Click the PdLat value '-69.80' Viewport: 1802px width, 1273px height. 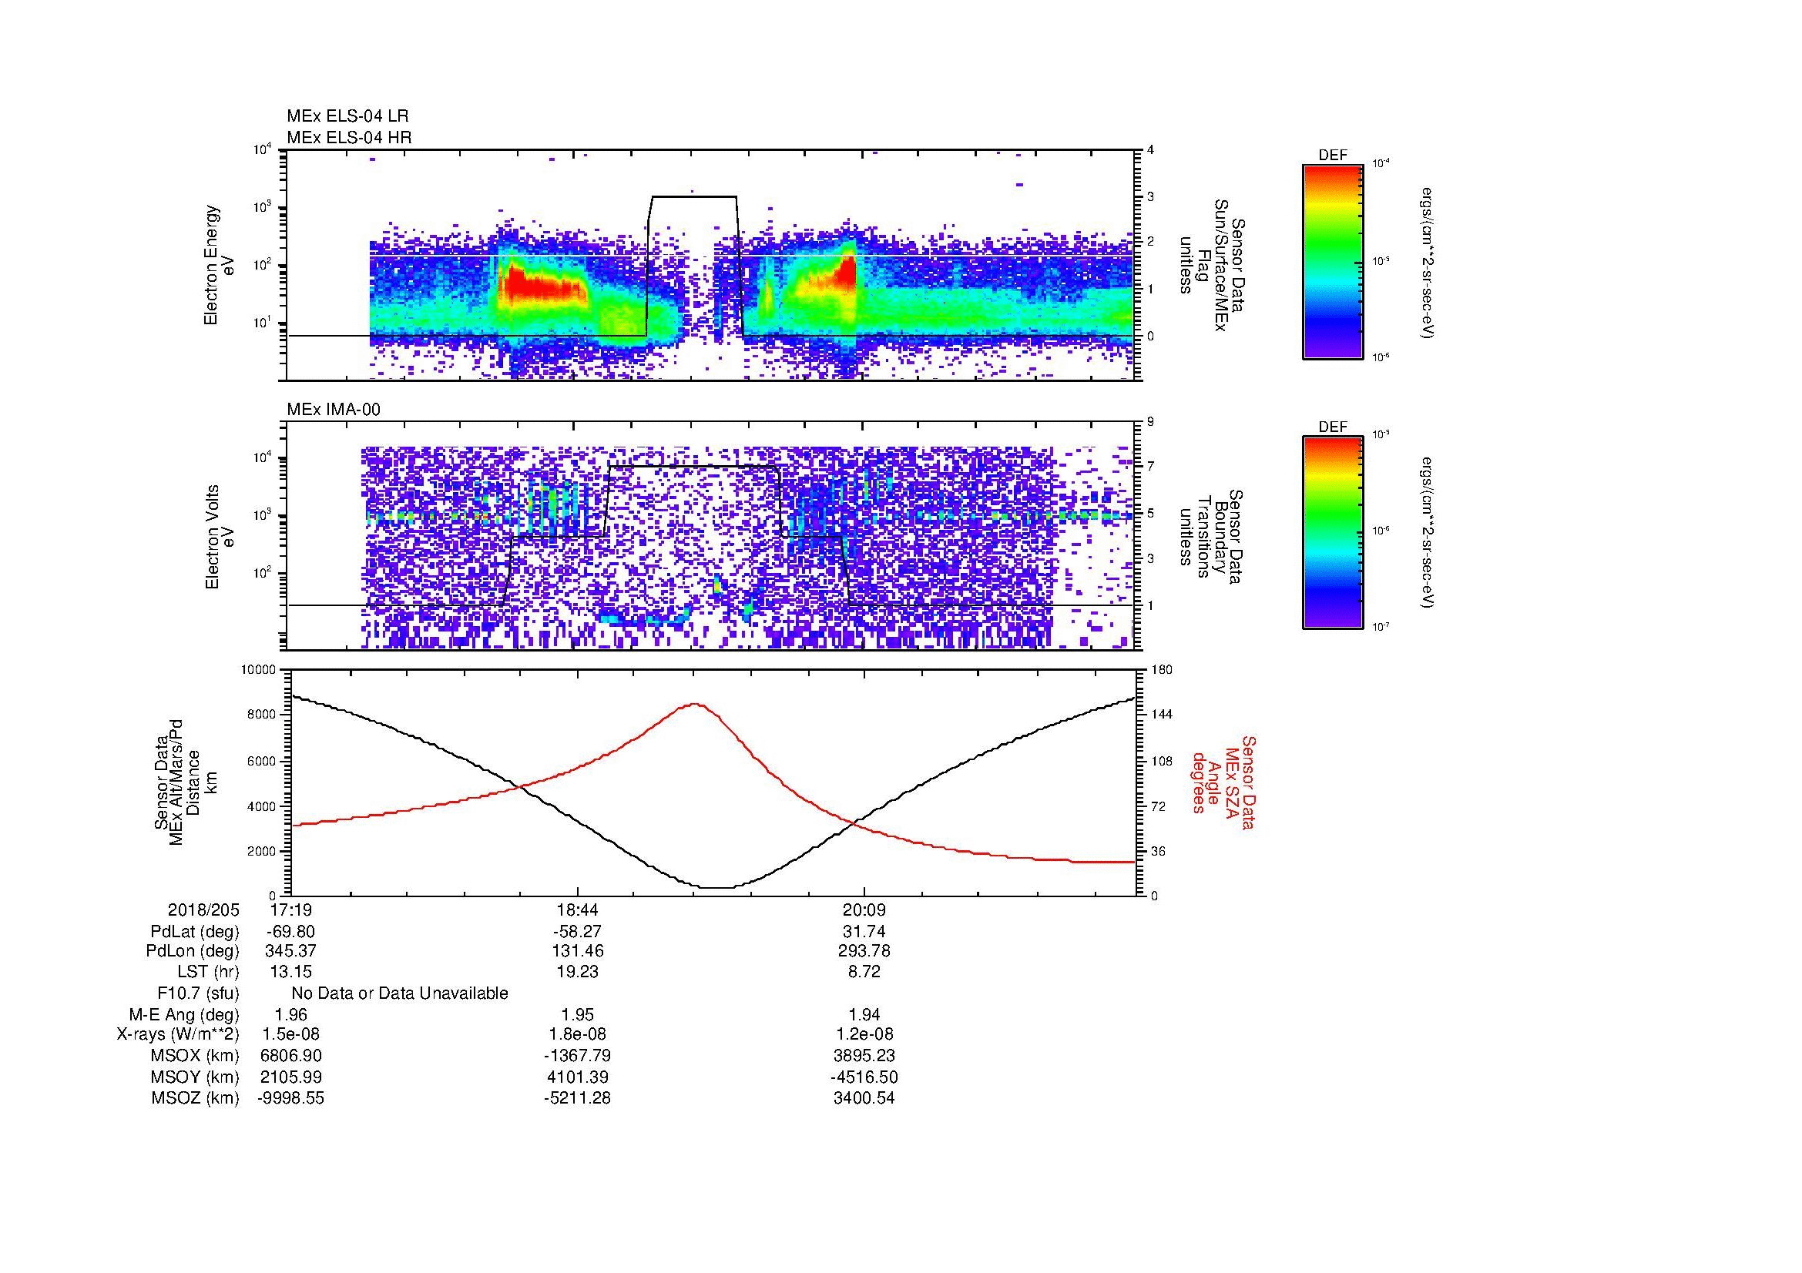click(x=290, y=932)
